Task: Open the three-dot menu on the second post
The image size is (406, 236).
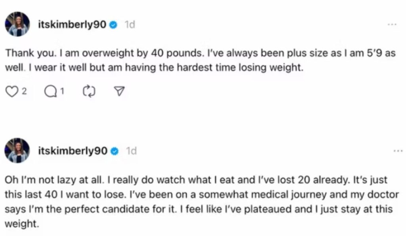Action: coord(397,151)
